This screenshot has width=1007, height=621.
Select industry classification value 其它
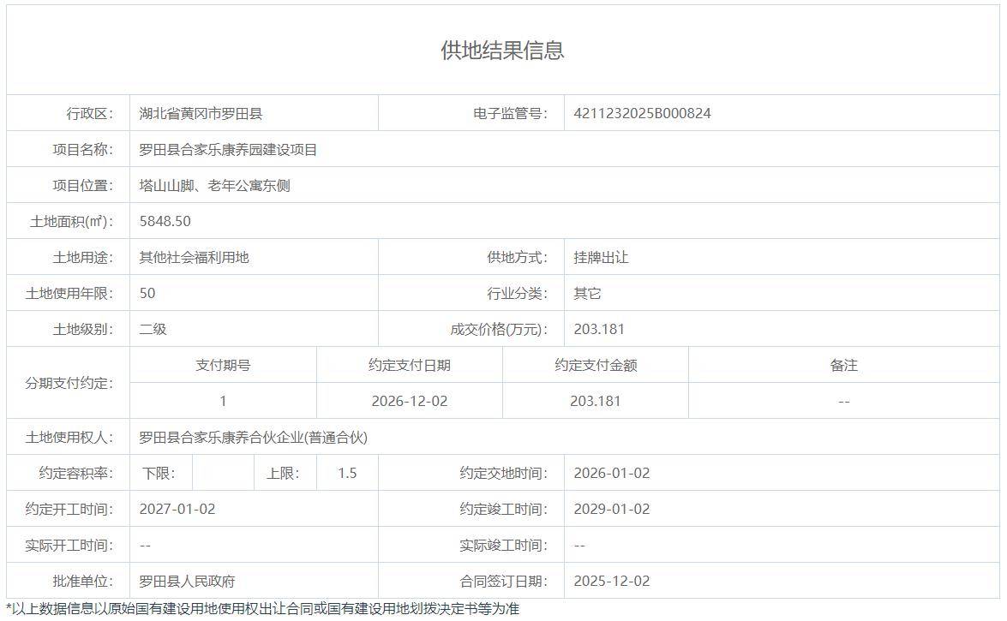pyautogui.click(x=587, y=293)
